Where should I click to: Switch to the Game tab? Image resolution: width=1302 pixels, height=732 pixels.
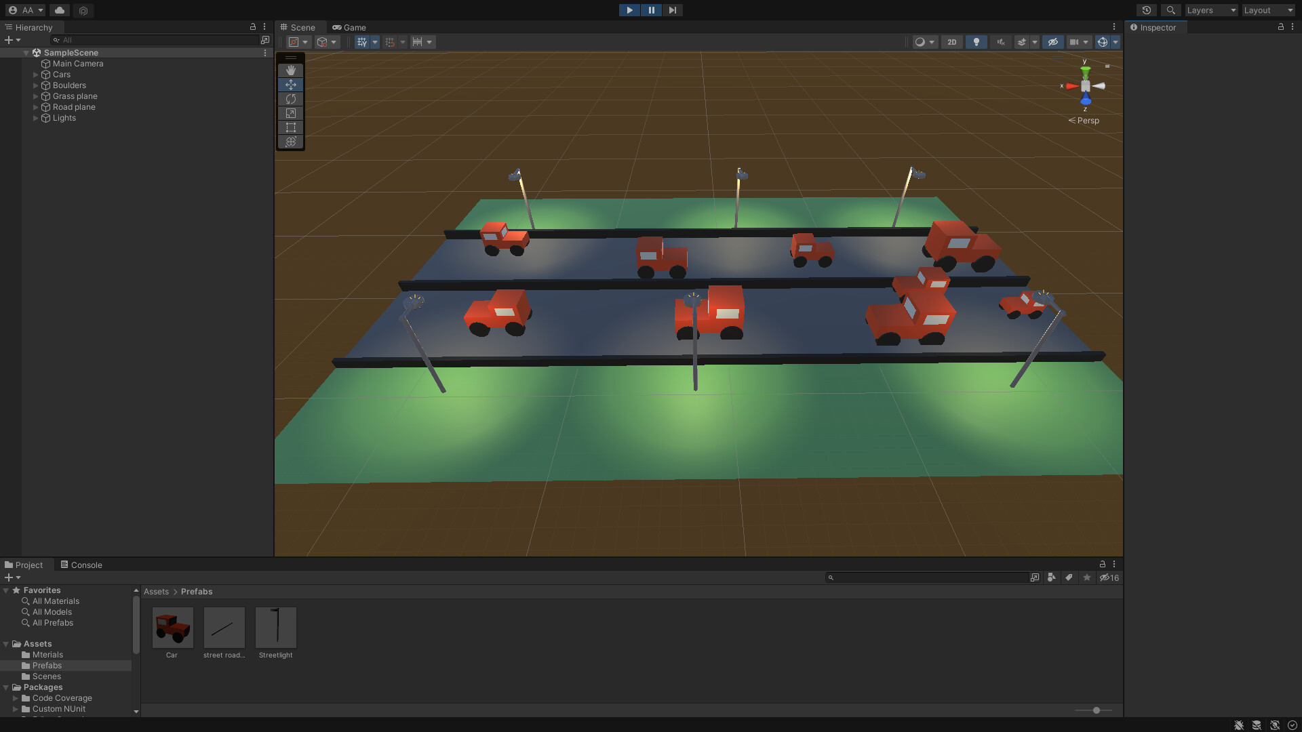click(x=349, y=28)
